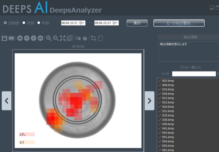Minimize the DeepsAnalyzer window
Viewport: 219px width, 152px height.
point(212,8)
